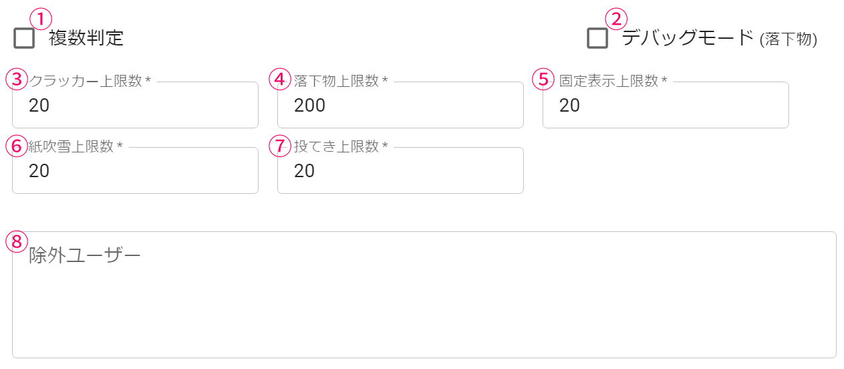Focus the 投てき上限数 input field
Image resolution: width=844 pixels, height=369 pixels.
pos(400,171)
